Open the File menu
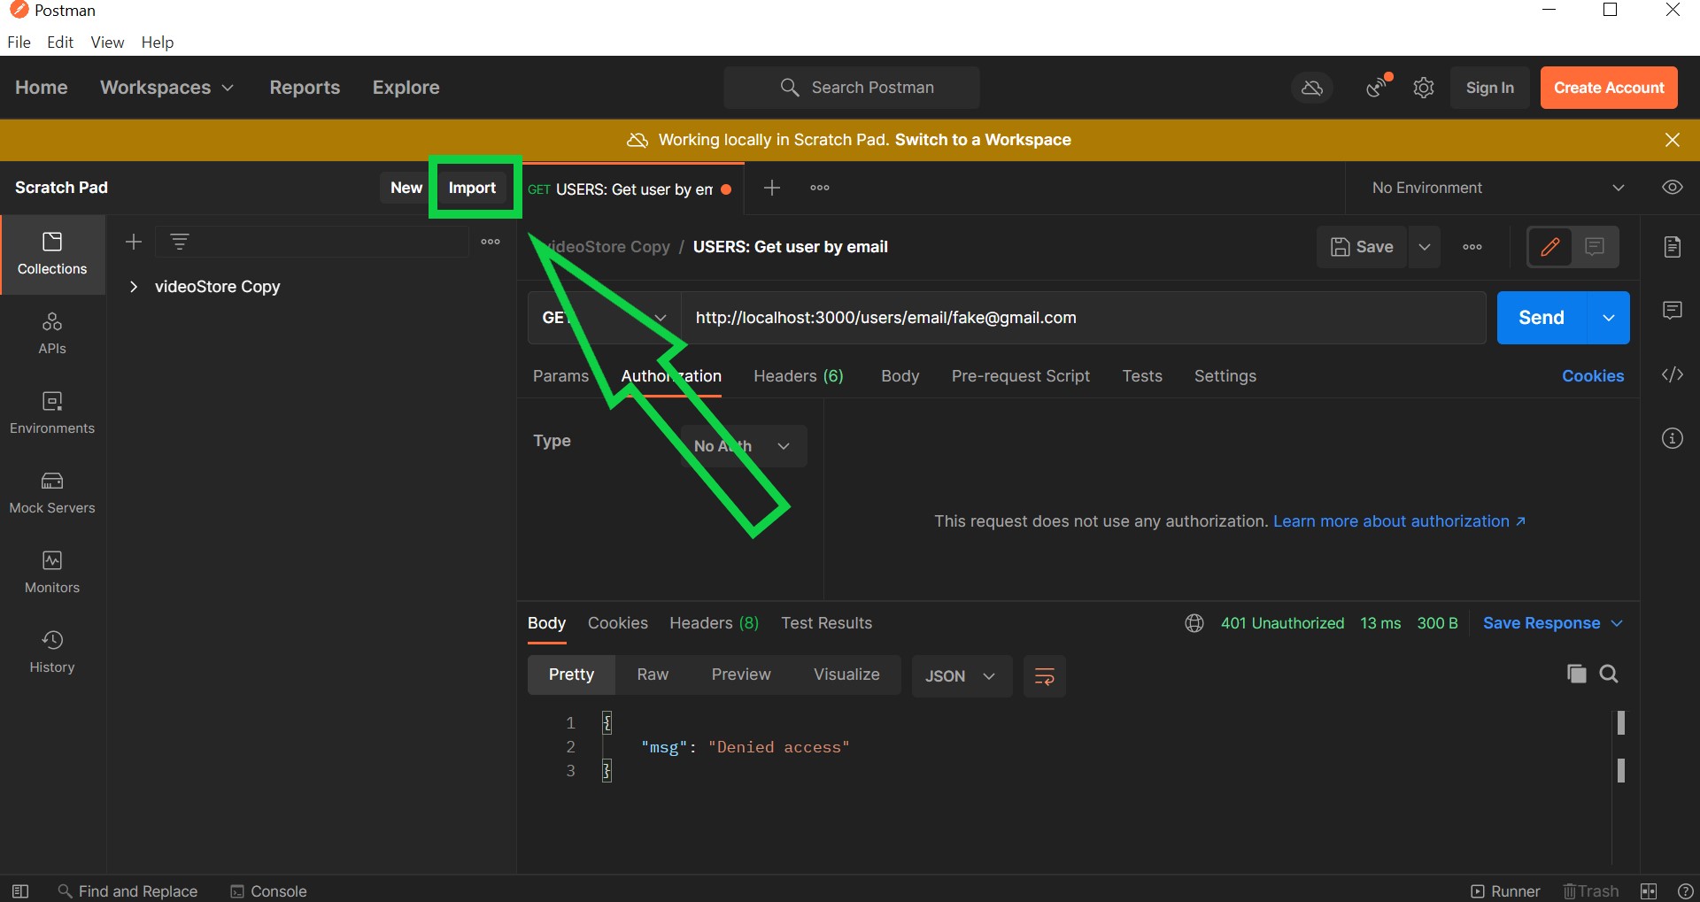 [x=19, y=42]
